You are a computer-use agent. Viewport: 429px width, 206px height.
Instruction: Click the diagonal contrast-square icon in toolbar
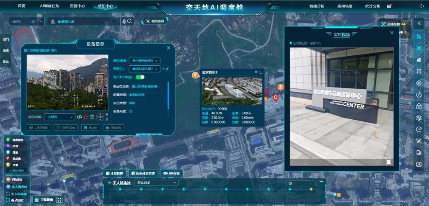click(419, 141)
